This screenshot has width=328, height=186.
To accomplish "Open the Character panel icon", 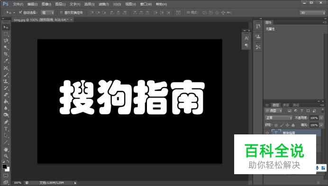I will point(246,38).
